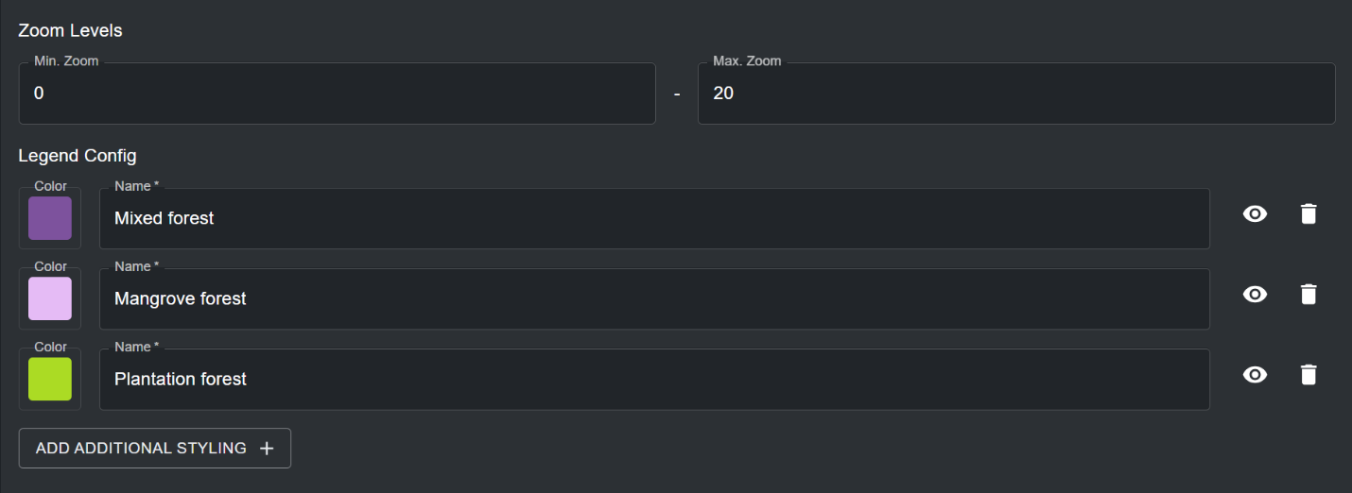Click the Legend Config section heading

point(78,155)
